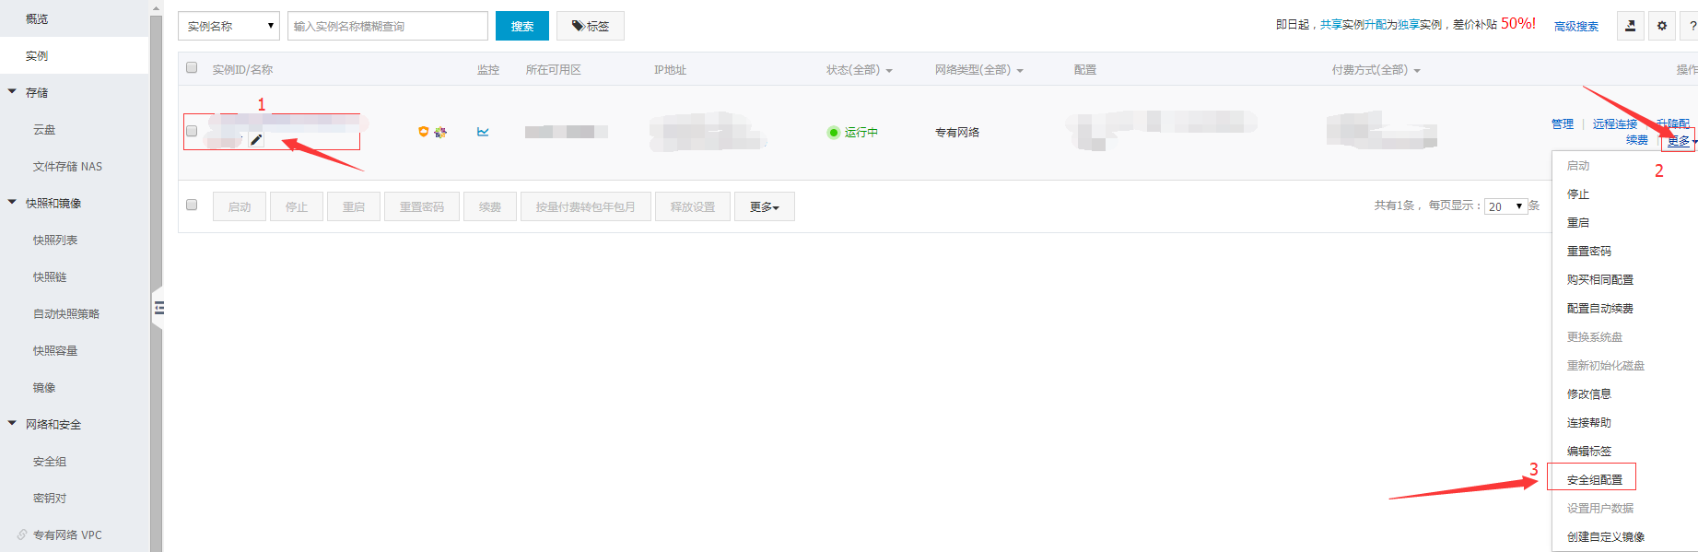Click the pencil edit-name icon for the instance

(256, 140)
